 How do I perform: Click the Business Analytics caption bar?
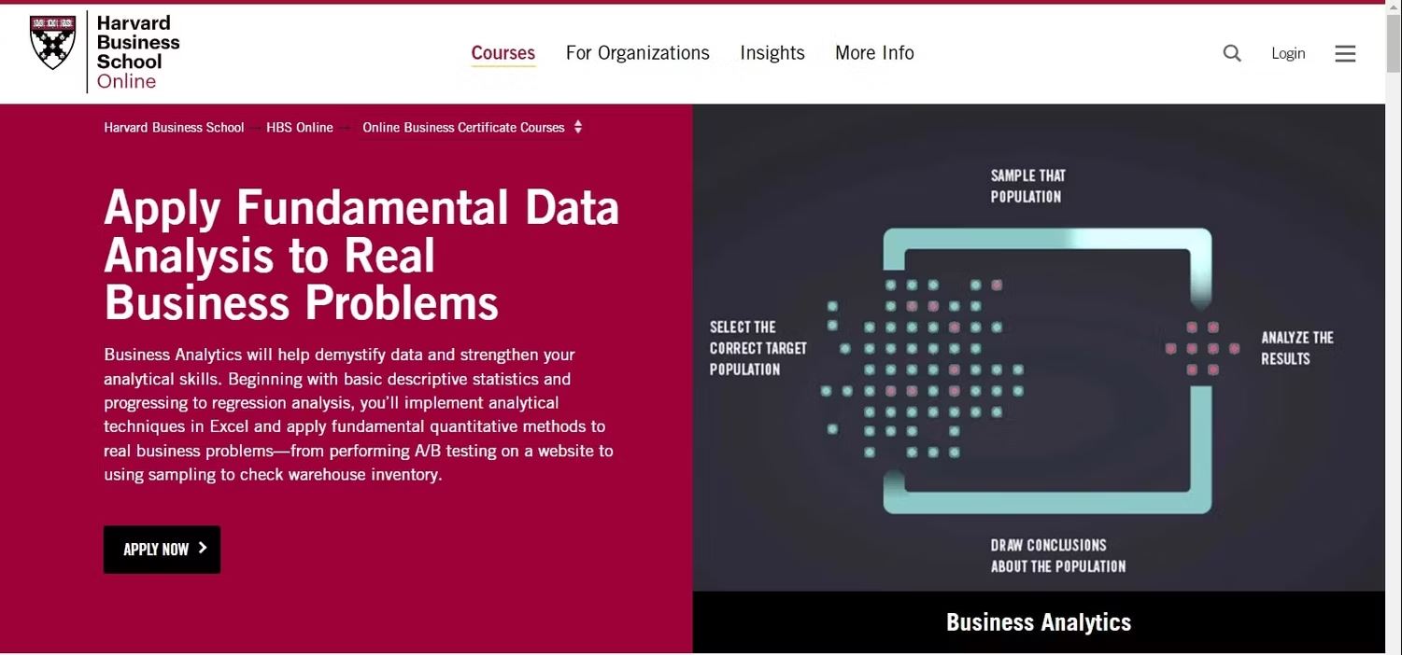[1039, 622]
